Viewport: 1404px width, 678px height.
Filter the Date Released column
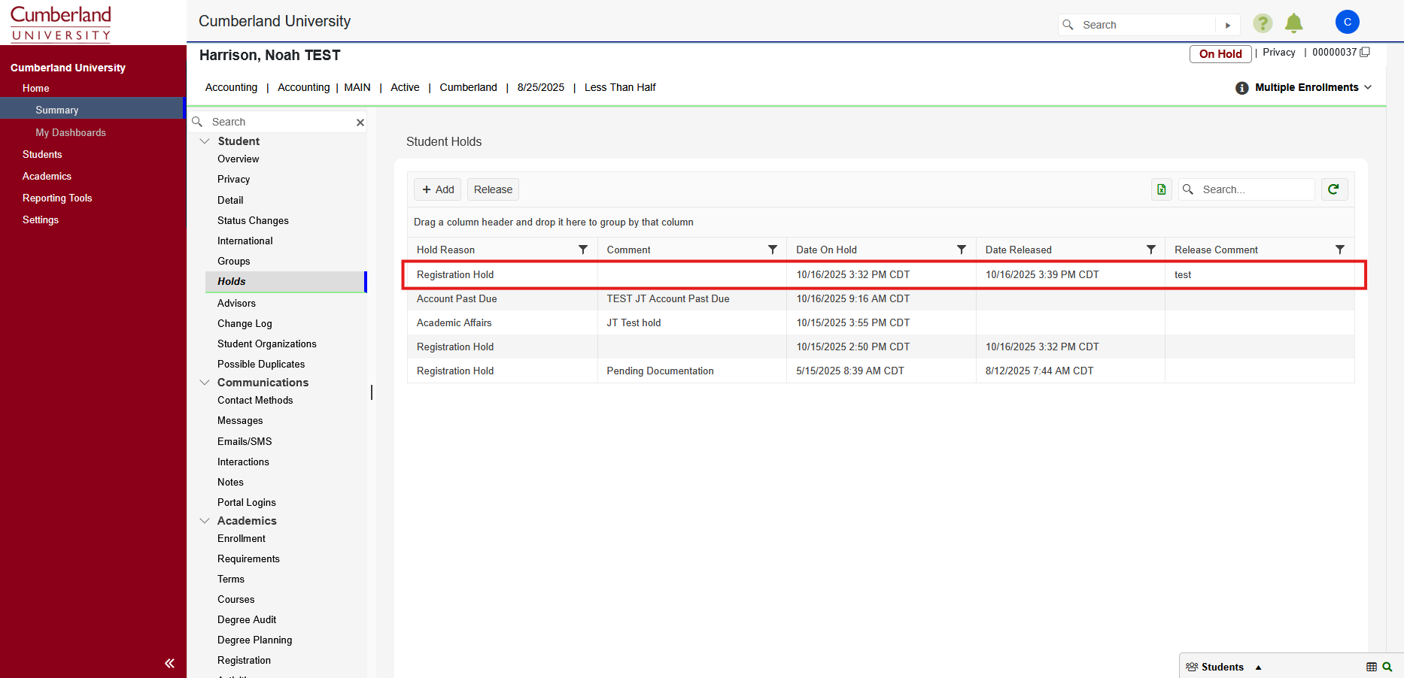tap(1151, 250)
